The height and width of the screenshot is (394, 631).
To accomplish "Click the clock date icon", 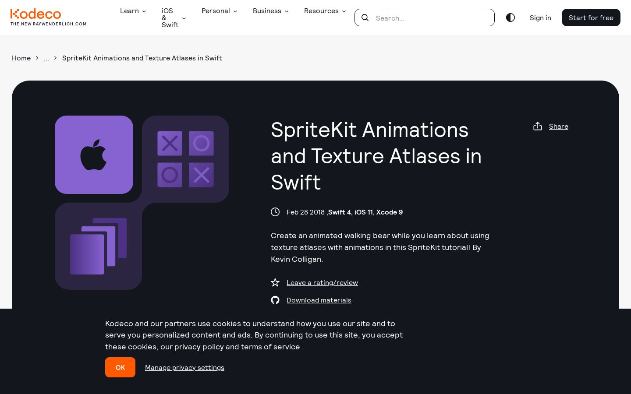I will point(275,212).
